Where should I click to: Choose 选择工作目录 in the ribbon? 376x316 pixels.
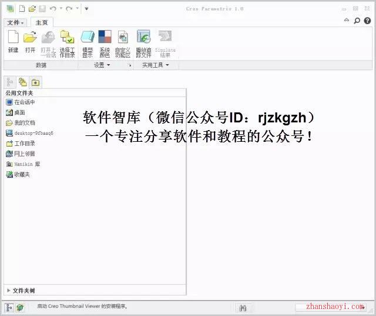tap(67, 44)
